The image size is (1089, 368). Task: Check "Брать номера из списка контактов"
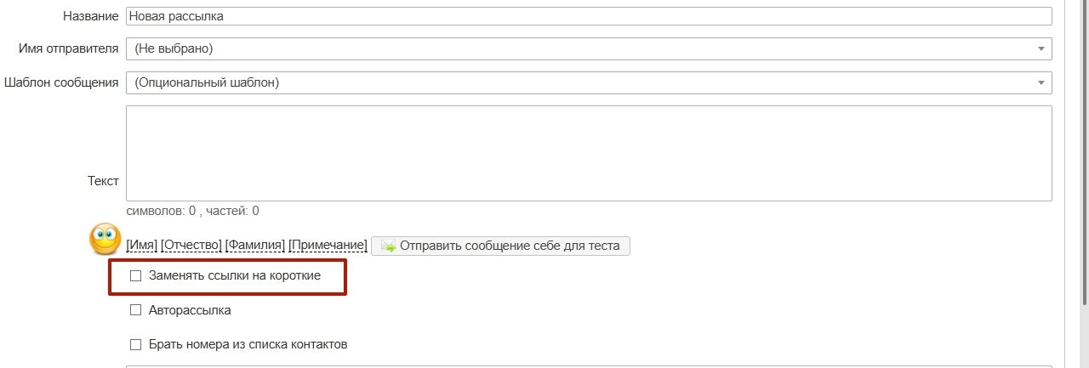[135, 344]
